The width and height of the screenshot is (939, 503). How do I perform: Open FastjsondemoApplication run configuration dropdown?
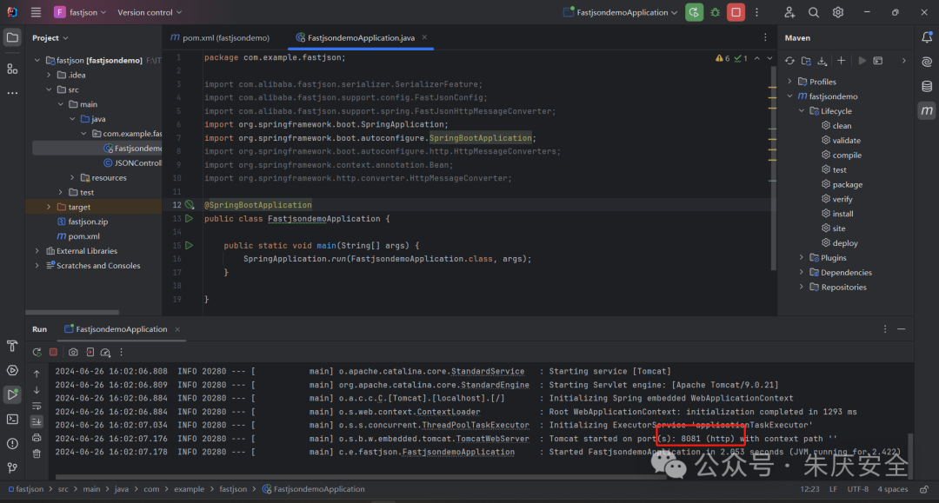(621, 12)
